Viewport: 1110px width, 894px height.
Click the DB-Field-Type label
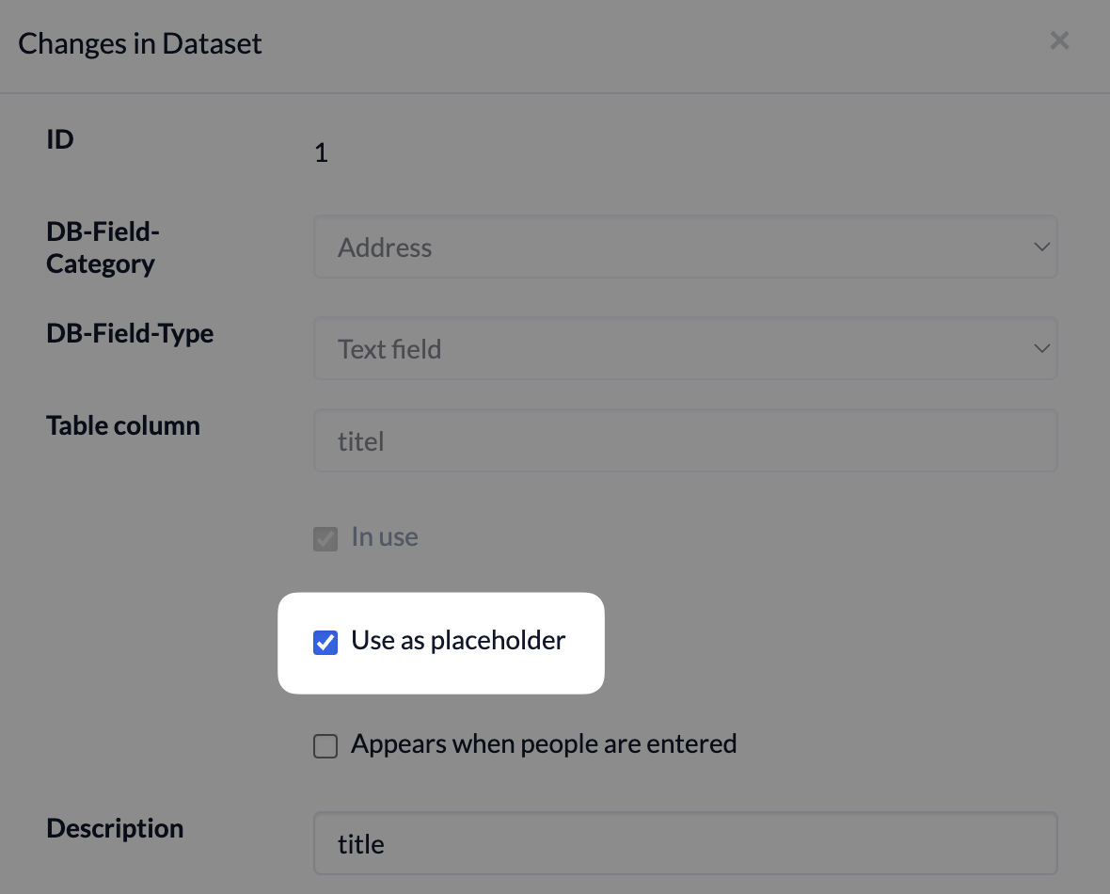point(130,334)
